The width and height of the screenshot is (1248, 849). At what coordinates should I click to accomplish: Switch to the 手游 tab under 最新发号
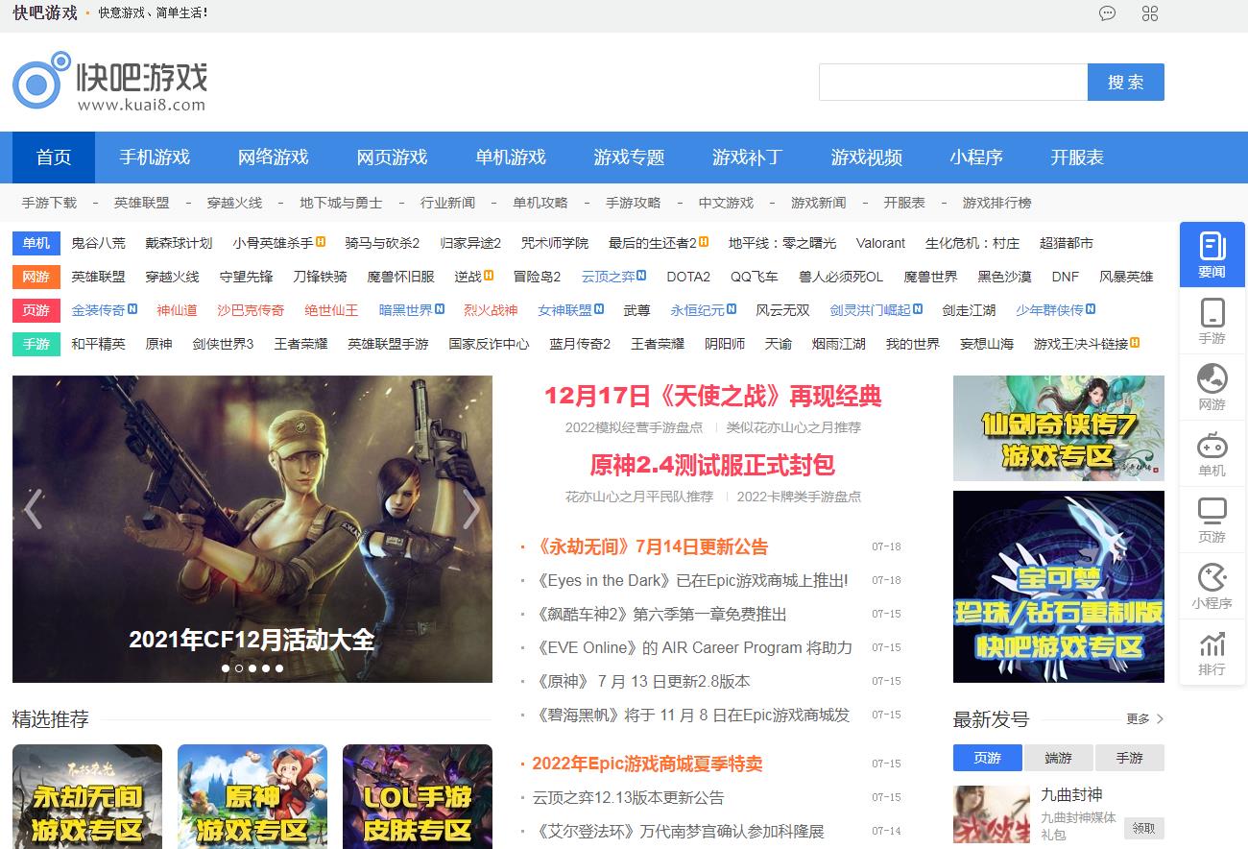point(1129,758)
